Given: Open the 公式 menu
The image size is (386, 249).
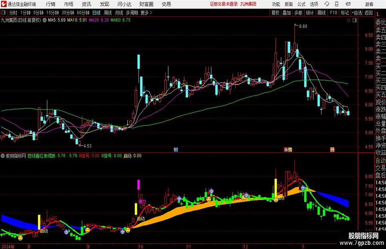Looking at the screenshot, I should (x=301, y=4).
